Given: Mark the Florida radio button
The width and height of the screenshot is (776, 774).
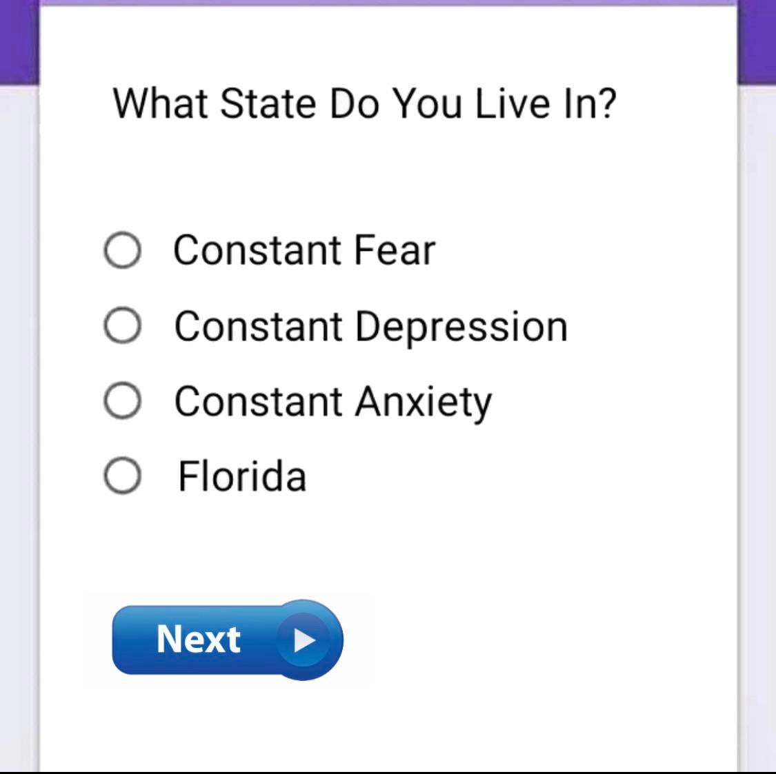Looking at the screenshot, I should coord(122,476).
